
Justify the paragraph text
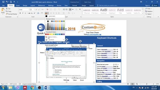[x=59, y=13]
